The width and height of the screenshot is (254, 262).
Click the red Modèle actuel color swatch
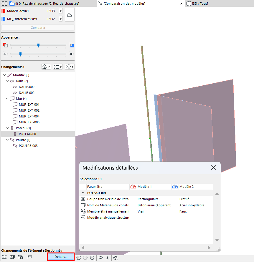tap(3, 11)
